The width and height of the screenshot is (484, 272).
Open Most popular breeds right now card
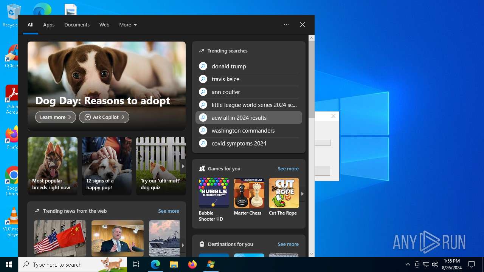tap(53, 166)
